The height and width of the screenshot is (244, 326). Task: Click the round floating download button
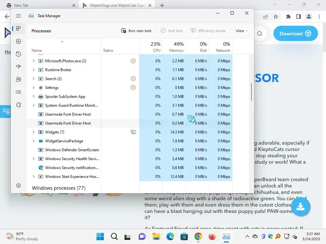[301, 207]
